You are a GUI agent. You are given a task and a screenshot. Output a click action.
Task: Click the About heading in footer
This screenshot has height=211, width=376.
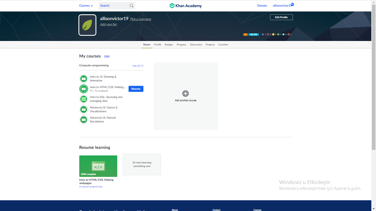pos(175,210)
